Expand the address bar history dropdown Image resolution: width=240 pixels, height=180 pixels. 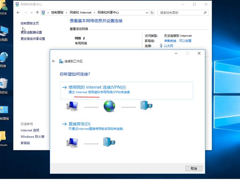click(x=147, y=13)
